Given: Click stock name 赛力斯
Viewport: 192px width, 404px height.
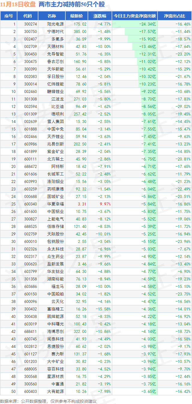Looking at the screenshot, I should (x=58, y=354).
